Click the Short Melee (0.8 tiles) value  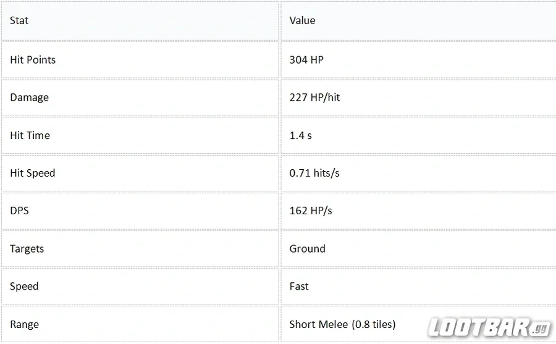[x=342, y=324]
